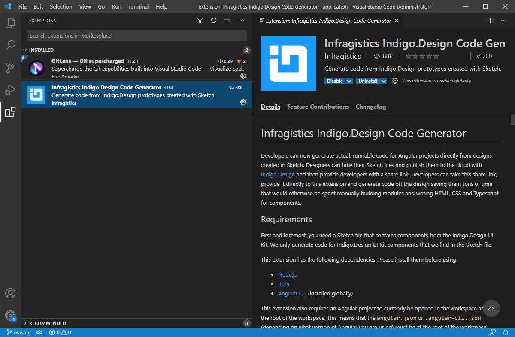Click the details page vertical scrollbar
Image resolution: width=515 pixels, height=337 pixels.
click(512, 119)
